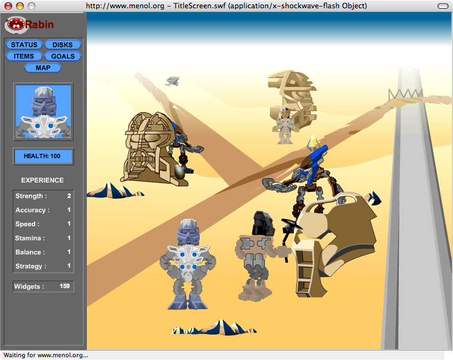Click the Strategy : 1 stat row
Image resolution: width=453 pixels, height=360 pixels.
point(43,266)
